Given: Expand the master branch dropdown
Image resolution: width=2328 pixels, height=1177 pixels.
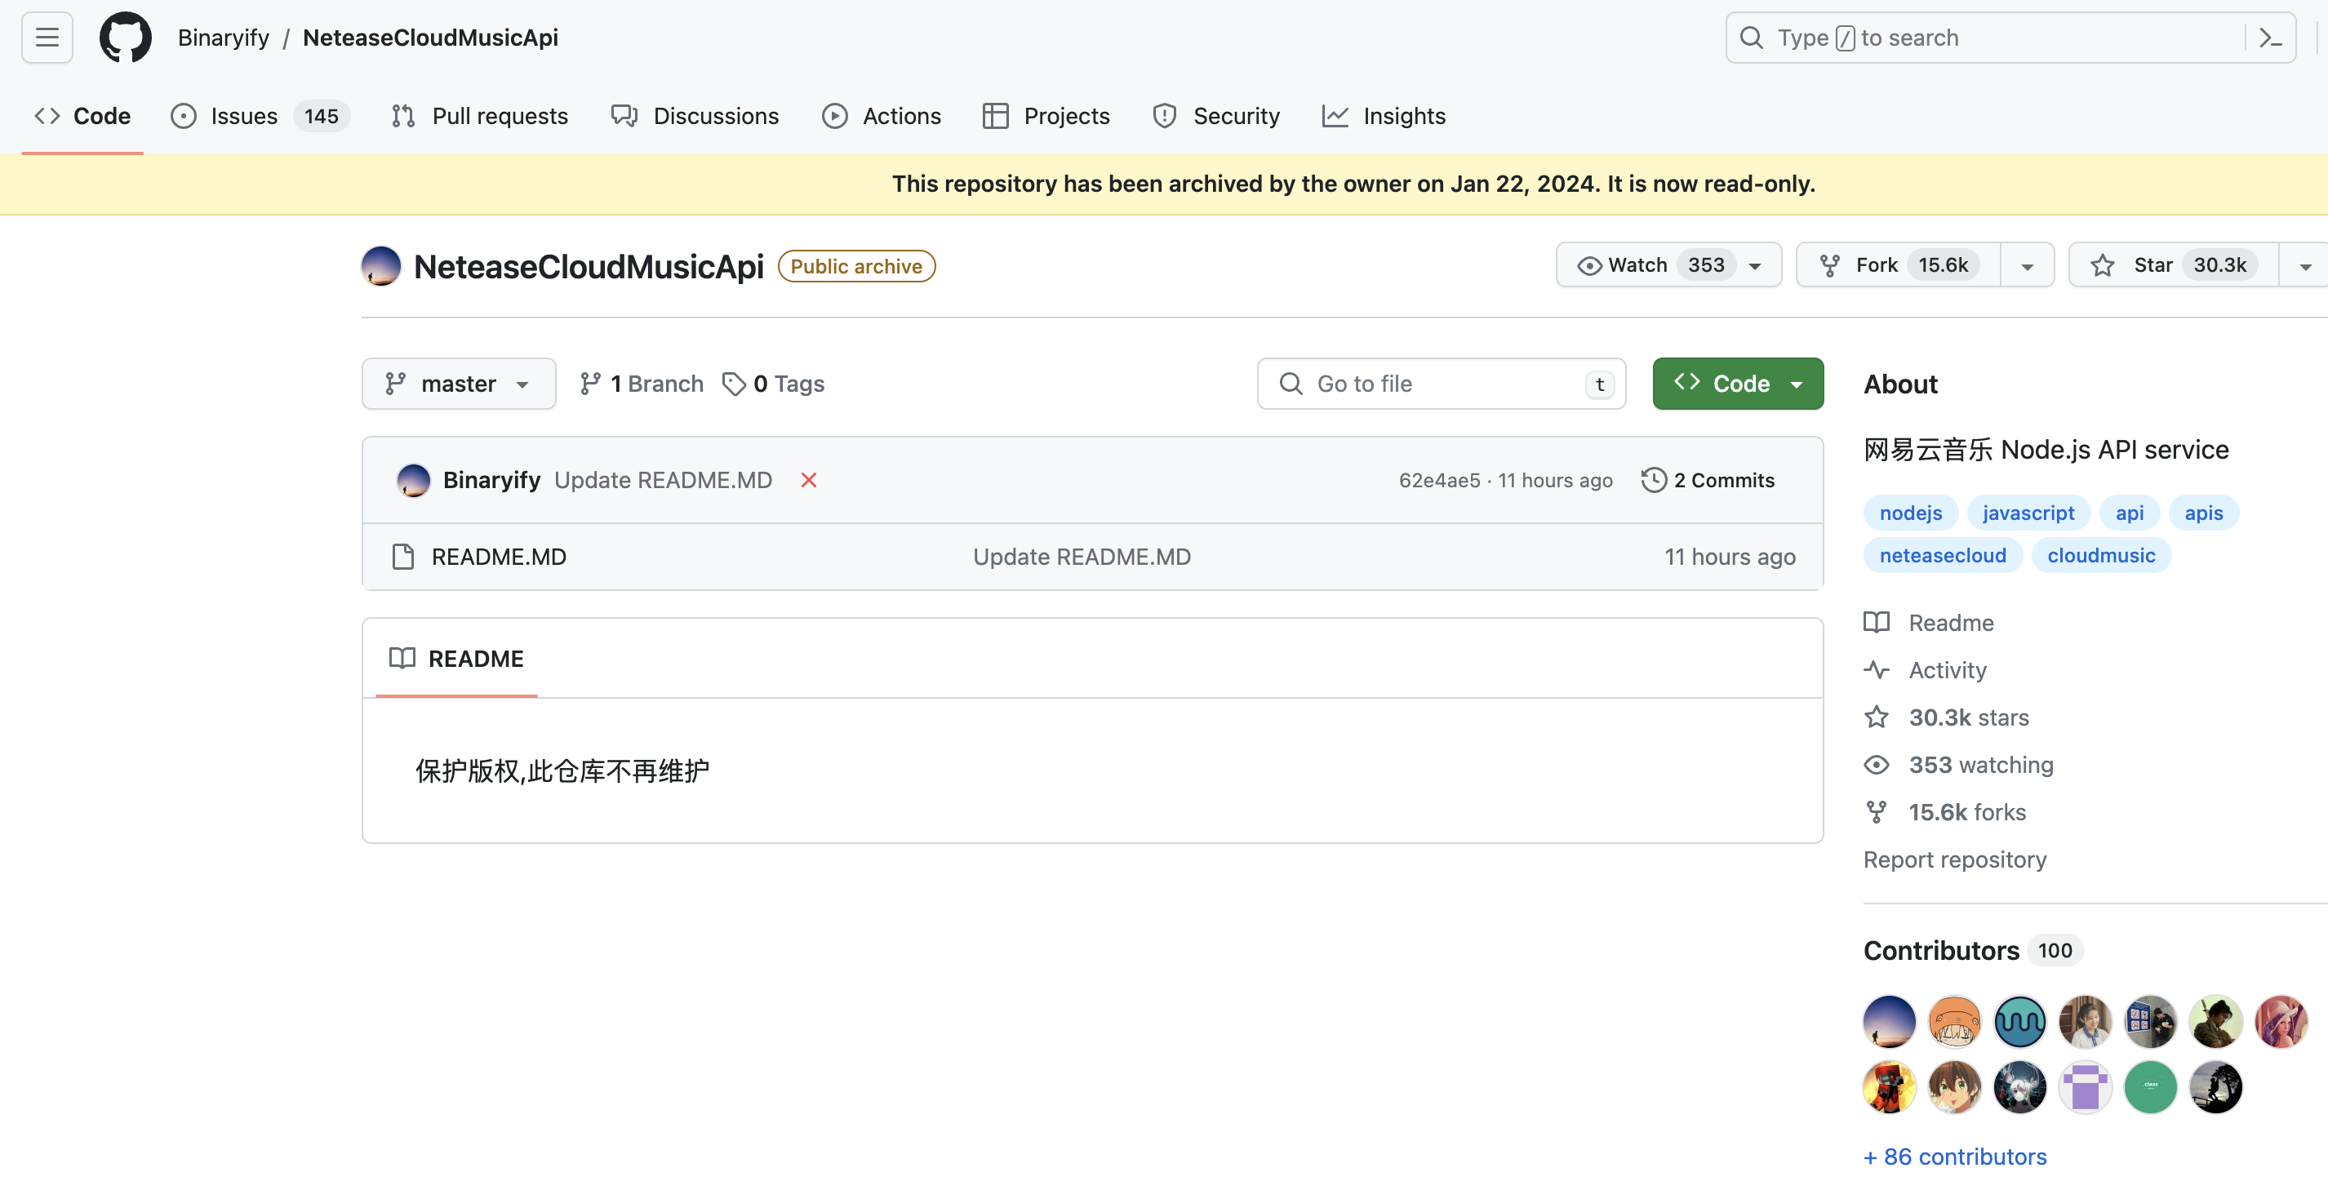Looking at the screenshot, I should 458,384.
